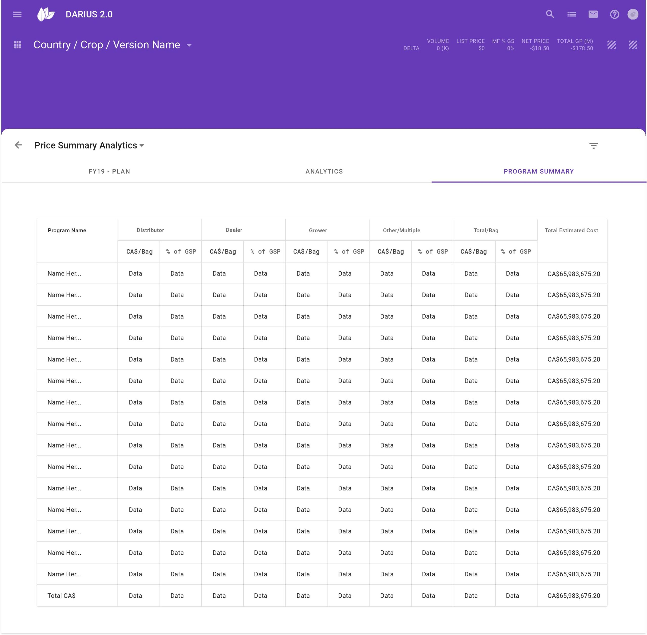
Task: Click the Program Name column header
Action: tap(67, 231)
